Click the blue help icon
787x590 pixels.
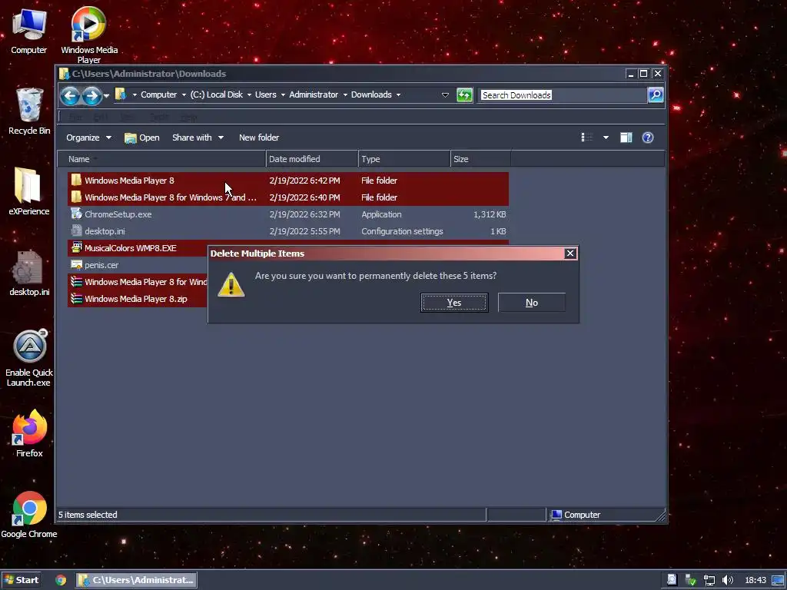tap(647, 138)
